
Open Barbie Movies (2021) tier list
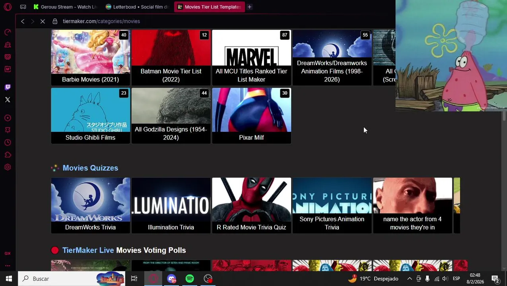(x=90, y=58)
